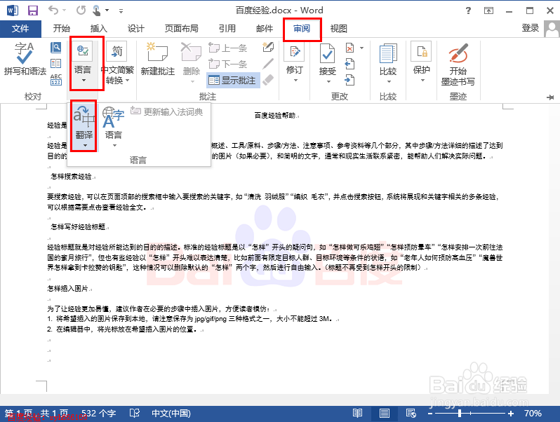Screen dimensions: 560x422
Task: Switch to the 设计 tab
Action: coord(136,29)
